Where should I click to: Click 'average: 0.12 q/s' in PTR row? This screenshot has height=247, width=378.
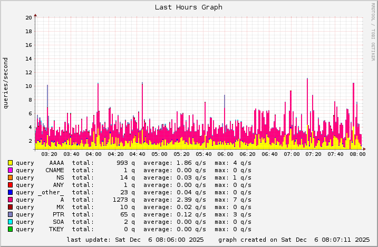(x=175, y=214)
